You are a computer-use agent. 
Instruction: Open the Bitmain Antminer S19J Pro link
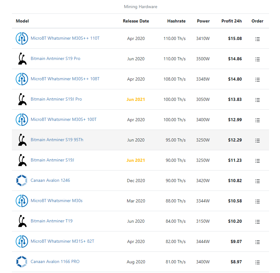[x=56, y=99]
